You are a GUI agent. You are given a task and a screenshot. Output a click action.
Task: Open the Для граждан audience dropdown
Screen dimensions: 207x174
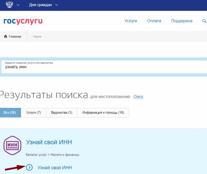(43, 5)
